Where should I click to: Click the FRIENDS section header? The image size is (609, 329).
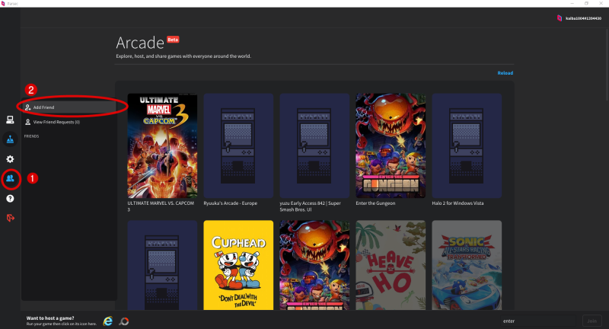click(x=31, y=136)
